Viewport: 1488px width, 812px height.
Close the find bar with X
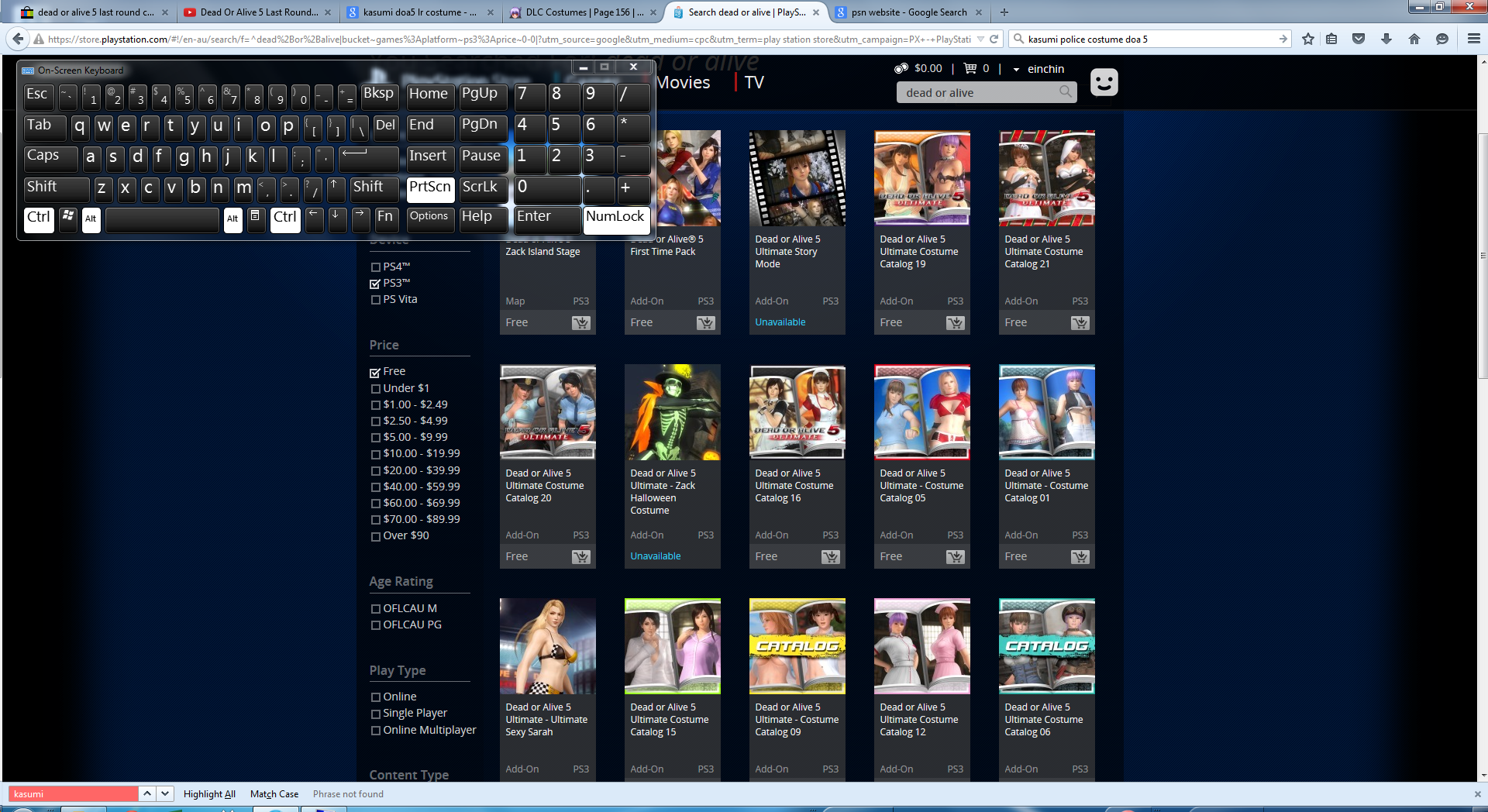1476,794
